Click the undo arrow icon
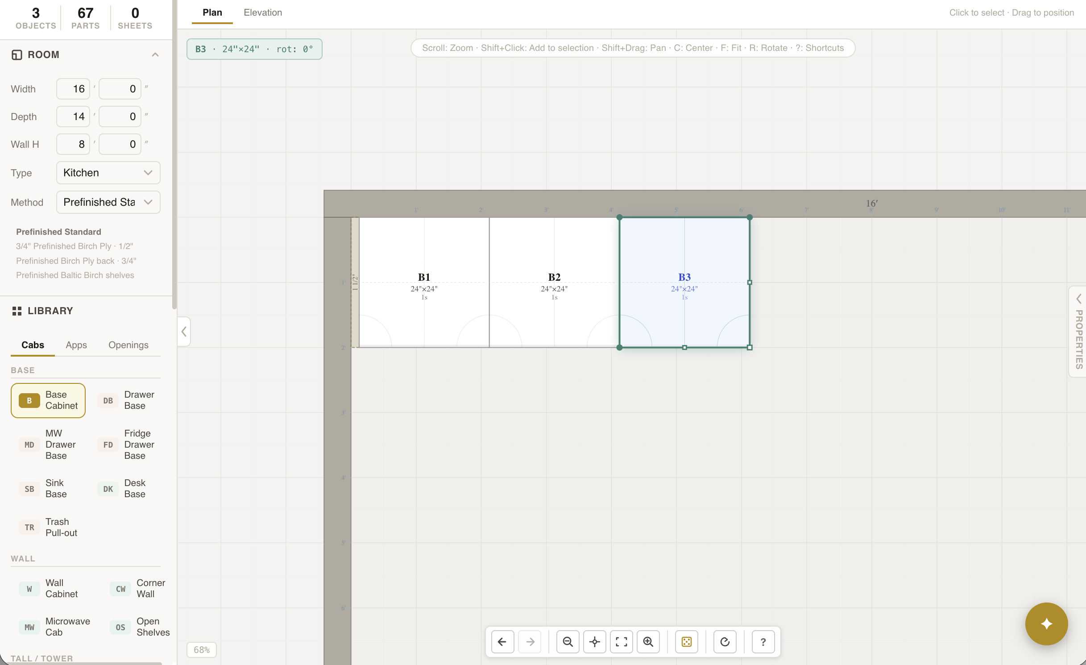The width and height of the screenshot is (1086, 665). (x=502, y=642)
